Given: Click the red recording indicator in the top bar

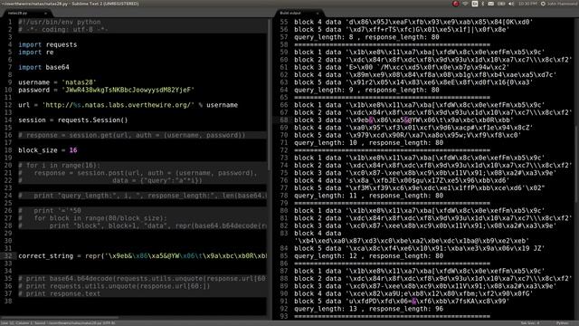Looking at the screenshot, I should click(x=456, y=4).
